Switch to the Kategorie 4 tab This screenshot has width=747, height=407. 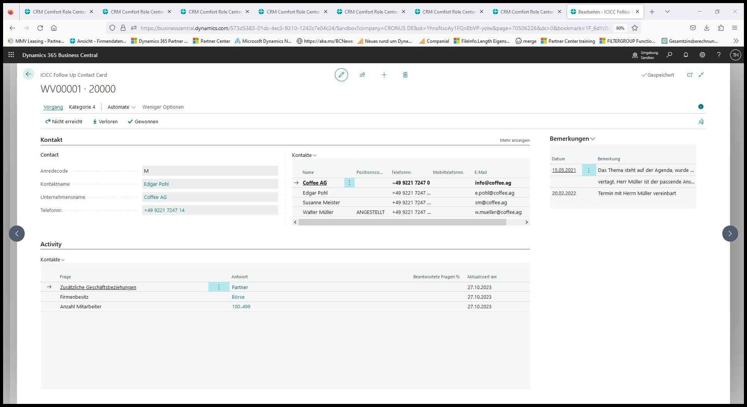point(82,107)
